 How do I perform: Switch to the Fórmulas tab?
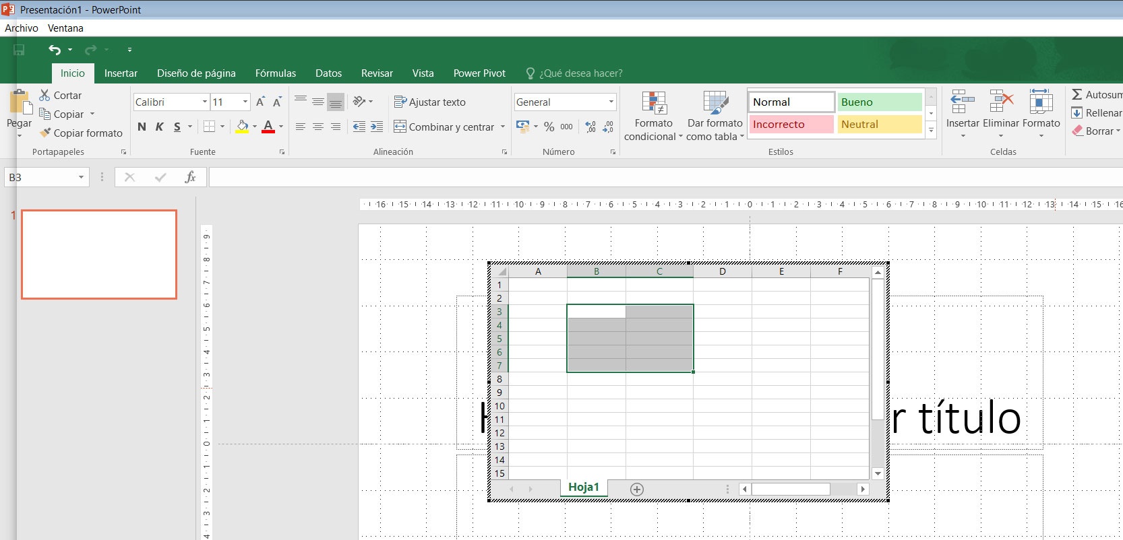point(276,73)
